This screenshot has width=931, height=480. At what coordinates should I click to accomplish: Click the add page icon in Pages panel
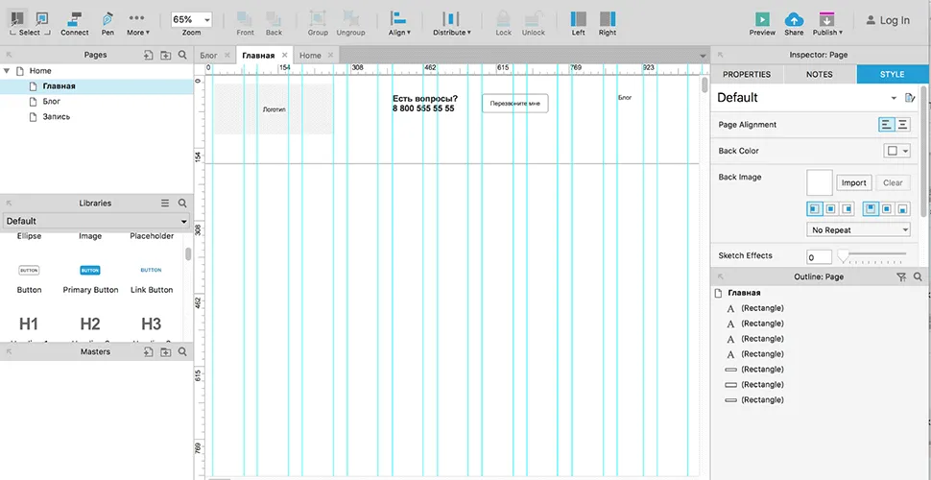[148, 56]
